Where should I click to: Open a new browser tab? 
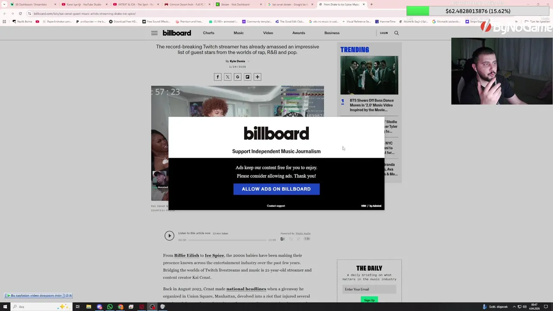coord(372,4)
